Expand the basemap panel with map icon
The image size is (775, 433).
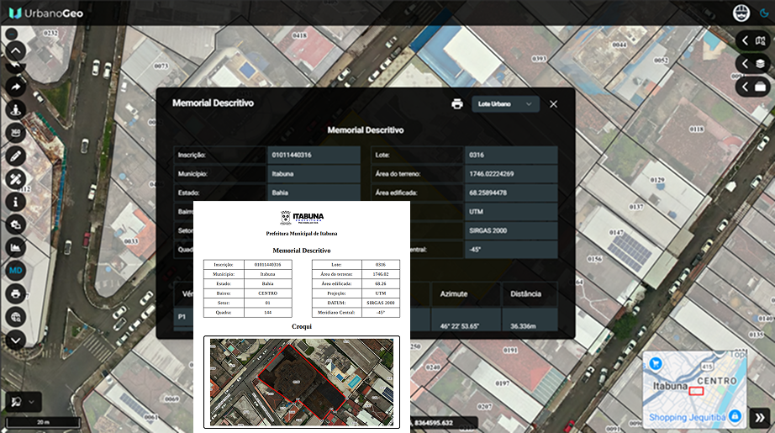point(752,40)
